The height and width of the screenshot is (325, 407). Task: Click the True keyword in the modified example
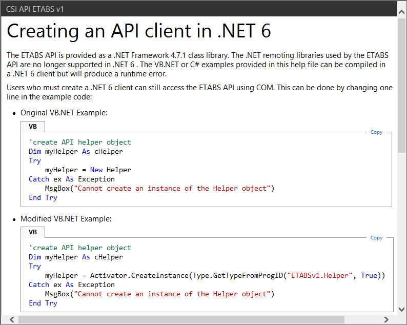pos(369,275)
